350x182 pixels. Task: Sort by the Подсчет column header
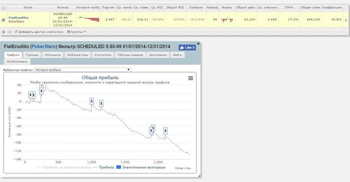click(x=108, y=7)
